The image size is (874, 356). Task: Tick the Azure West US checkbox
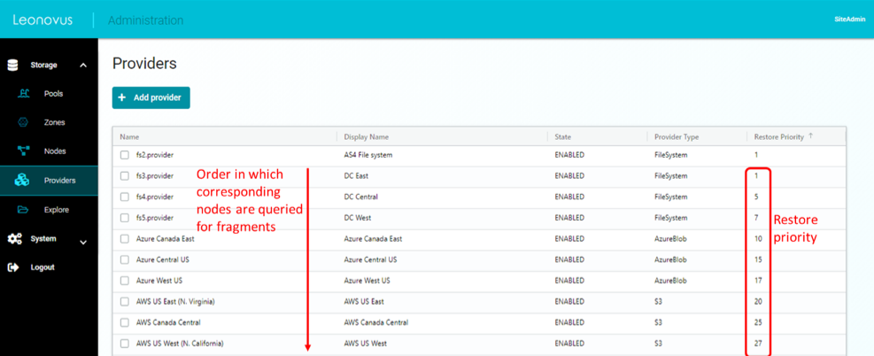(125, 281)
